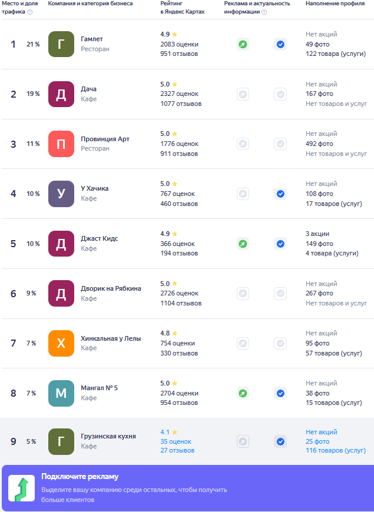This screenshot has width=374, height=512.
Task: Click the help icon beside 'Реклама и актуальность информации'
Action: tap(264, 12)
